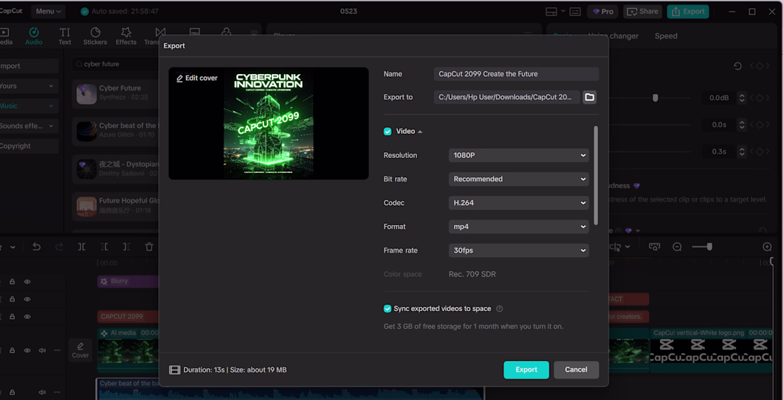This screenshot has width=783, height=400.
Task: Click the Undo arrow in timeline toolbar
Action: (x=36, y=247)
